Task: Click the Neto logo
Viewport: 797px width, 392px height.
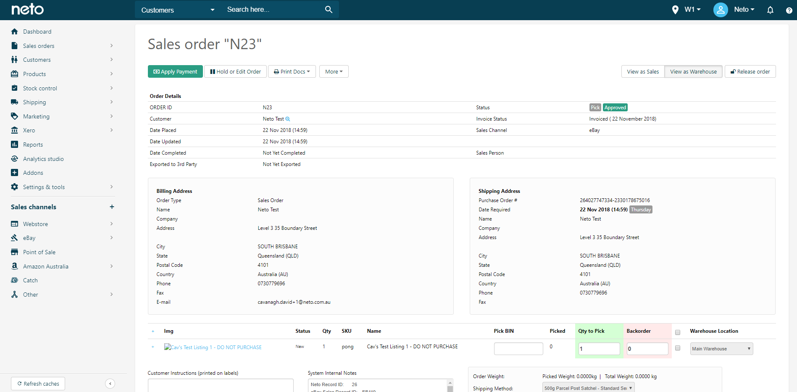Action: coord(28,9)
